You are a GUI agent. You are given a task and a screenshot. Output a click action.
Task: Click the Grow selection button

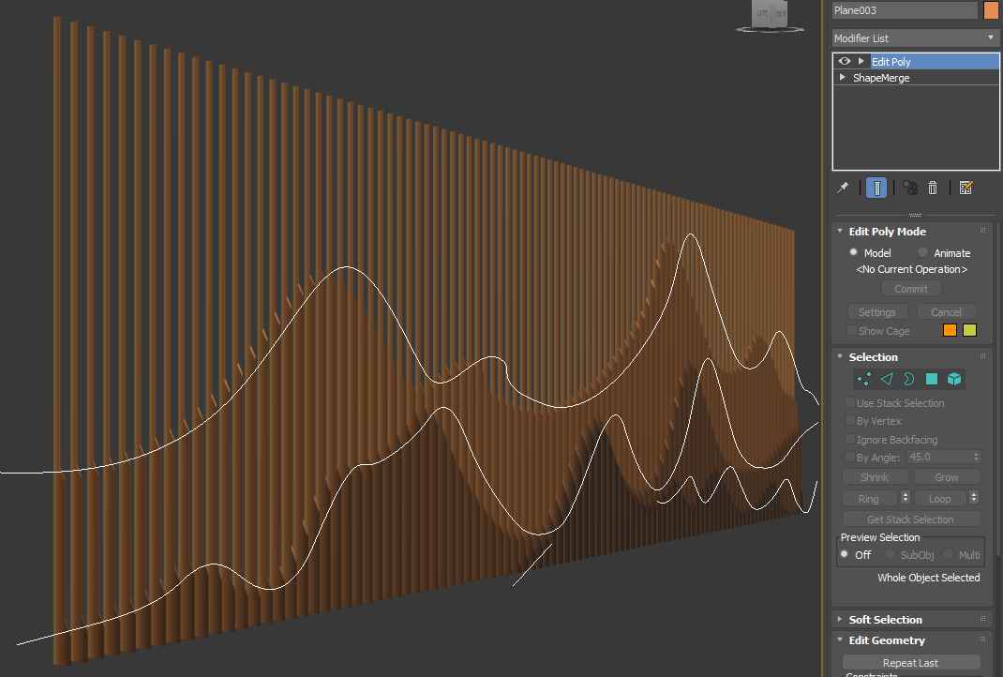click(947, 476)
